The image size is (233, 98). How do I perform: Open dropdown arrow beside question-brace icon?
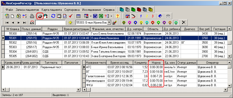click(111, 16)
